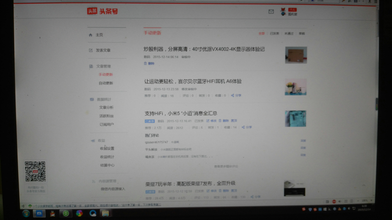
Task: Open the news ticker link in status bar
Action: pyautogui.click(x=97, y=205)
